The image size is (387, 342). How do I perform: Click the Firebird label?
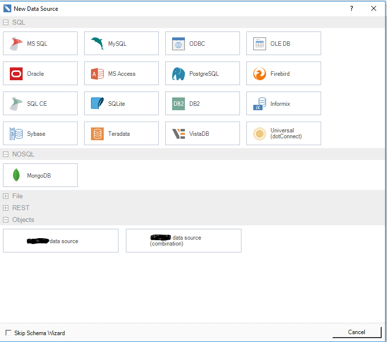pos(280,74)
